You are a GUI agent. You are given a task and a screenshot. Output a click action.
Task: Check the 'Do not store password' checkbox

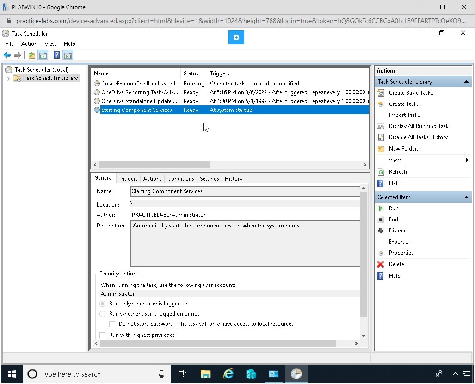tap(112, 324)
